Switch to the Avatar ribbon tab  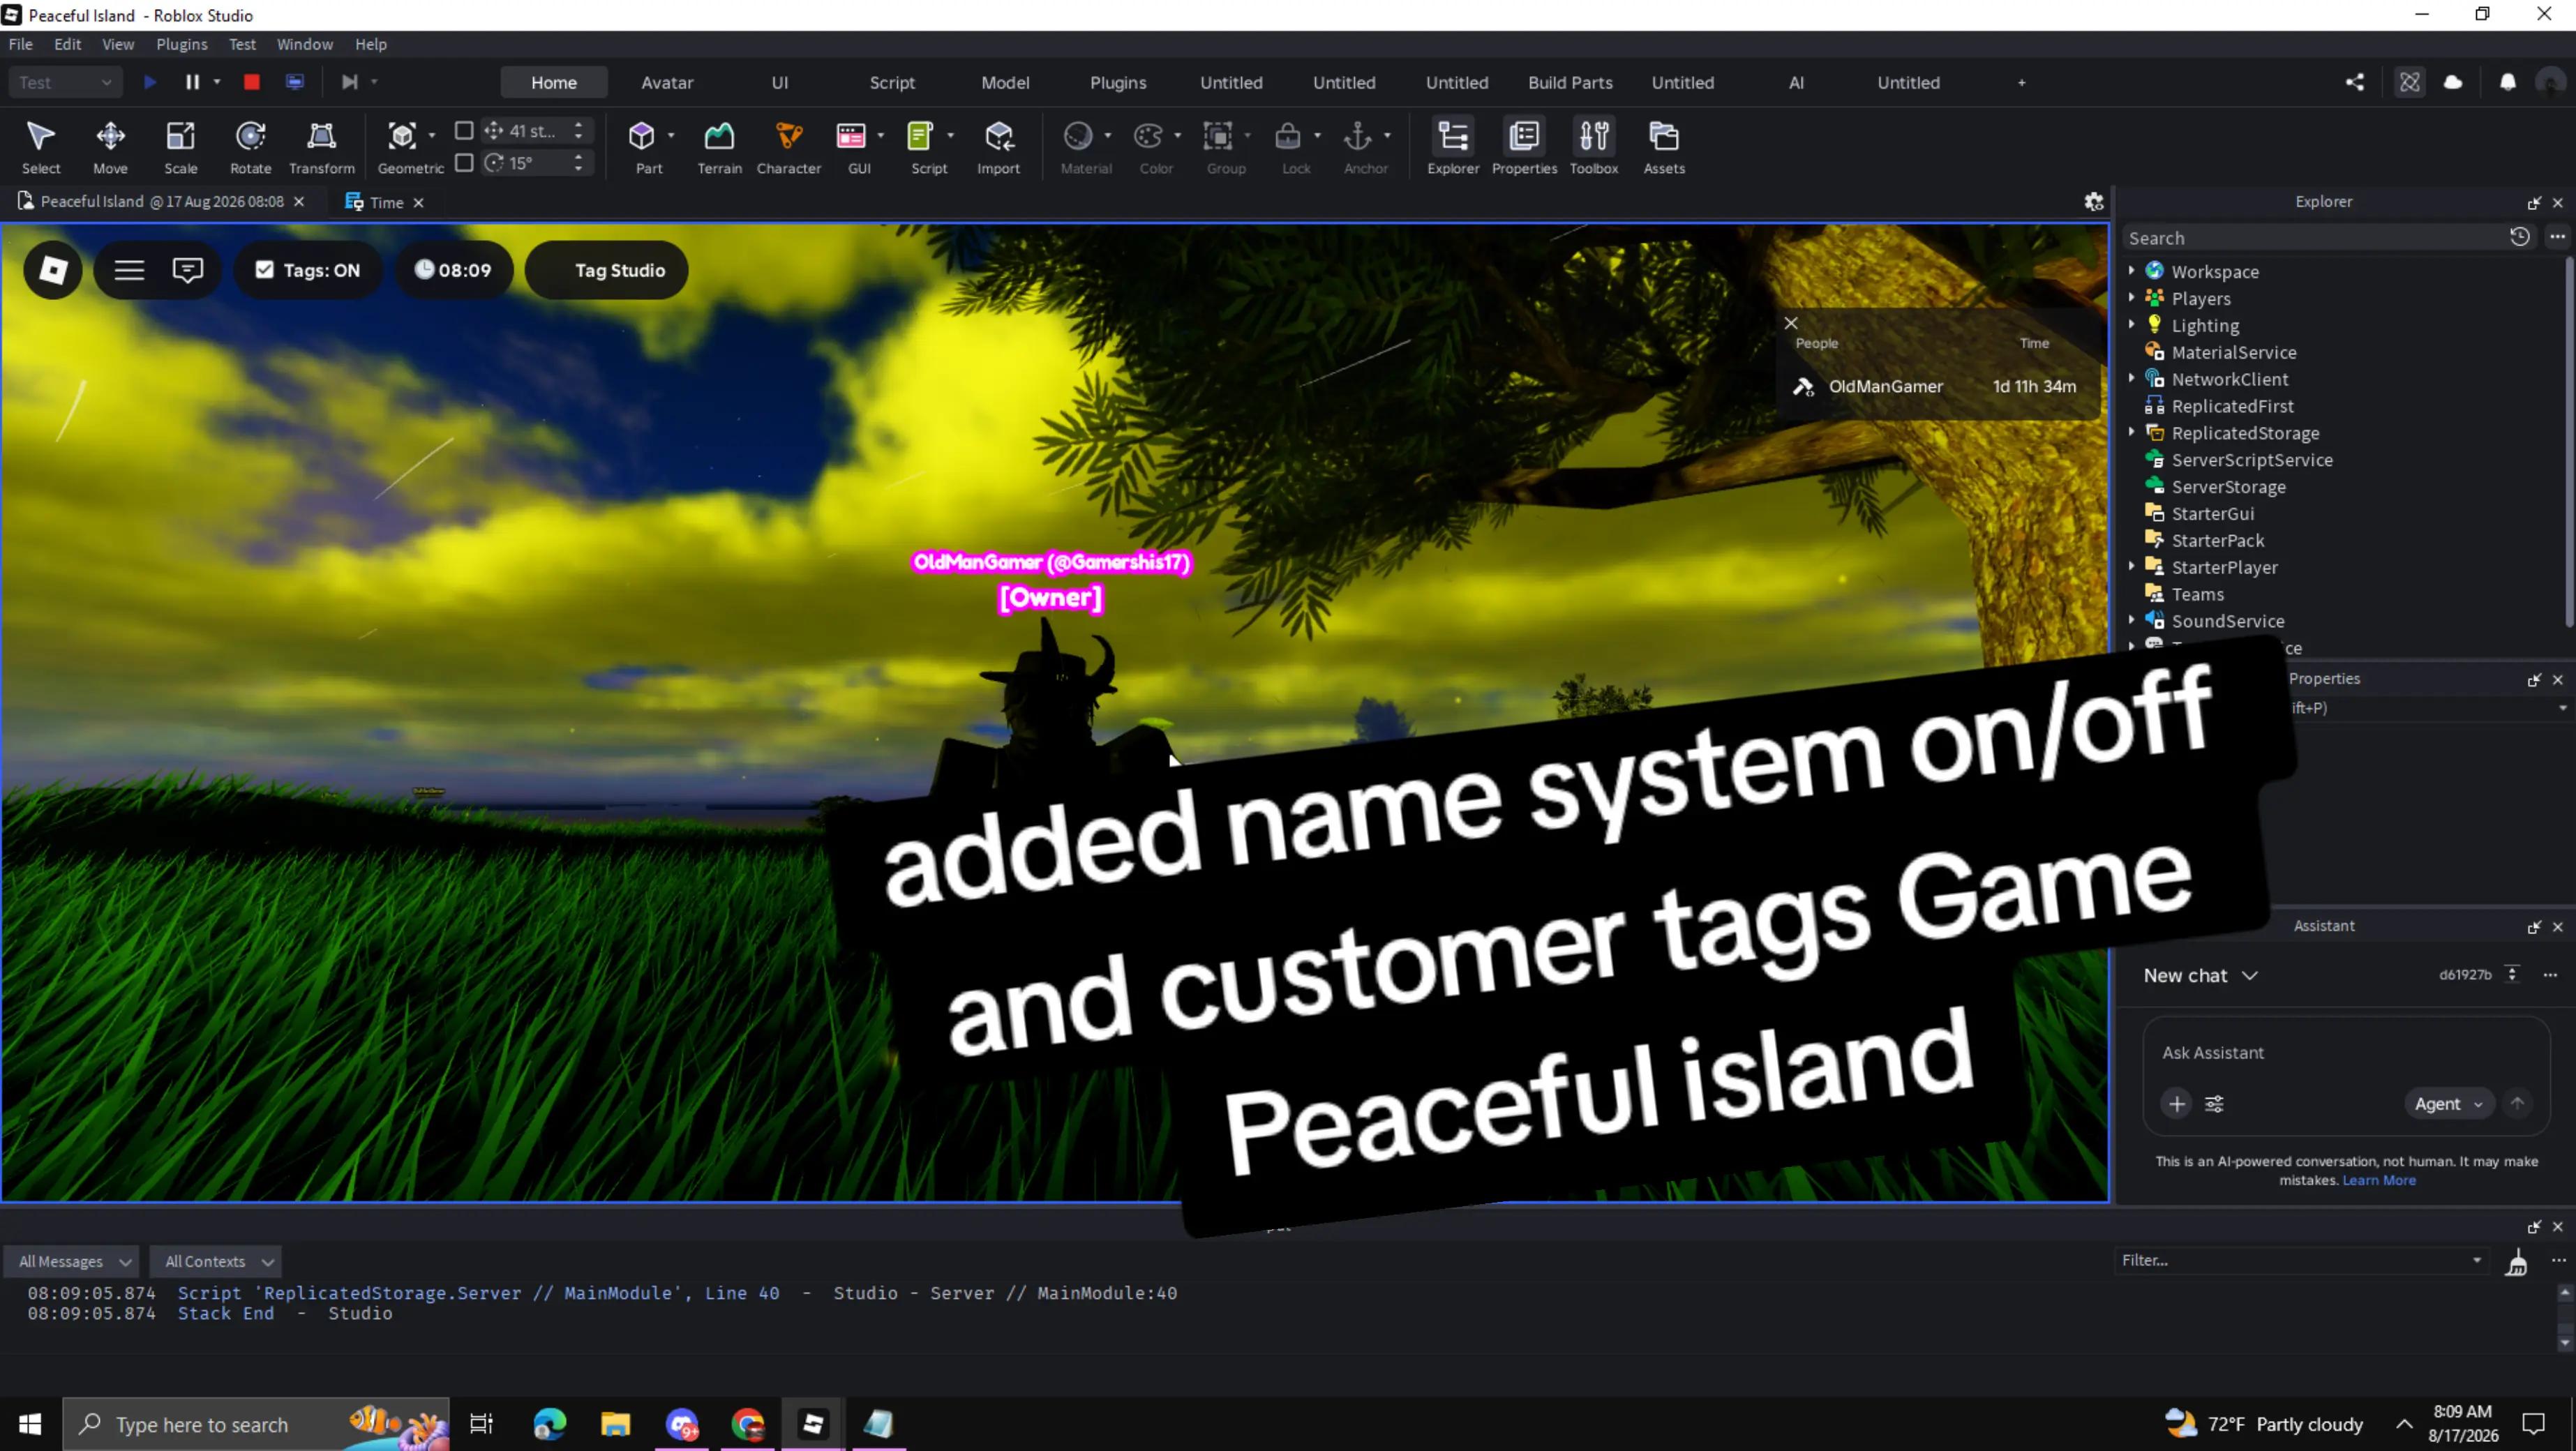667,83
